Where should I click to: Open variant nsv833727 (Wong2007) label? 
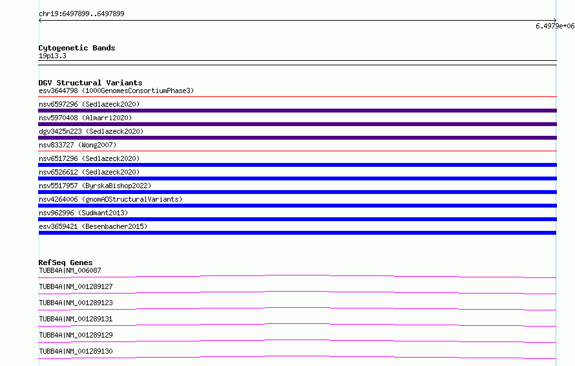click(x=78, y=145)
